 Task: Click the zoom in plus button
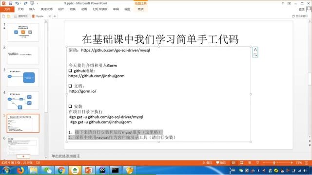(292, 163)
